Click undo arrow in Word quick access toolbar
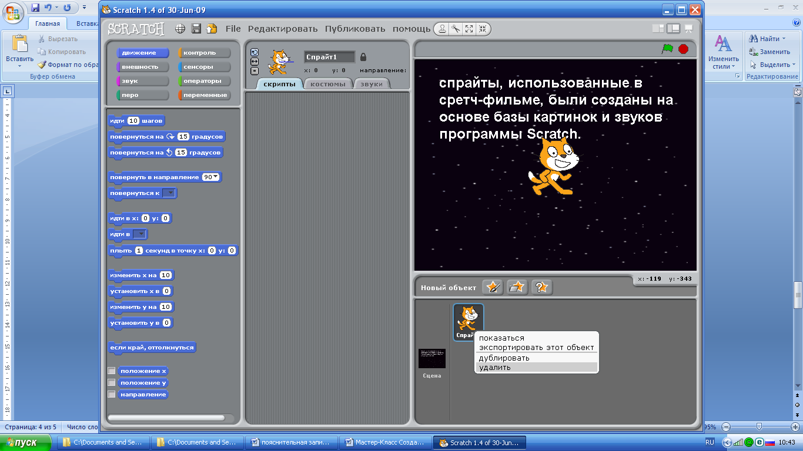 48,8
